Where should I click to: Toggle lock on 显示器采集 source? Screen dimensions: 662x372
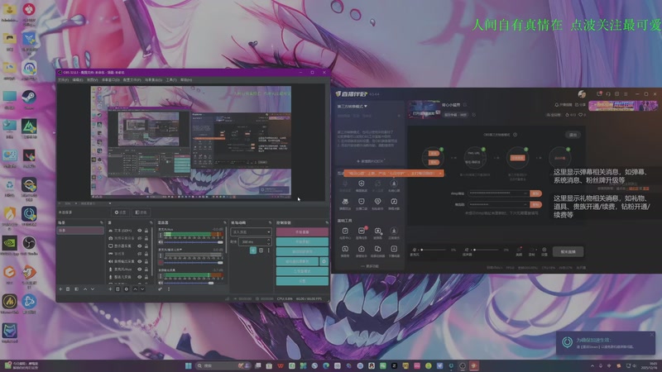point(146,246)
